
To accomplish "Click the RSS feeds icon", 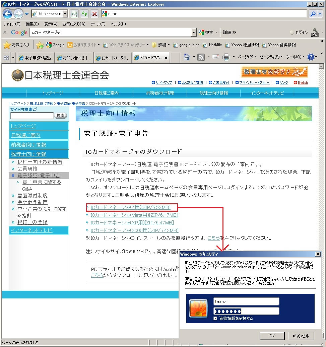I will 201,57.
